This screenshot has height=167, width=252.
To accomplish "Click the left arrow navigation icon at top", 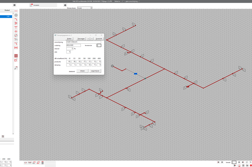I will click(14, 5).
